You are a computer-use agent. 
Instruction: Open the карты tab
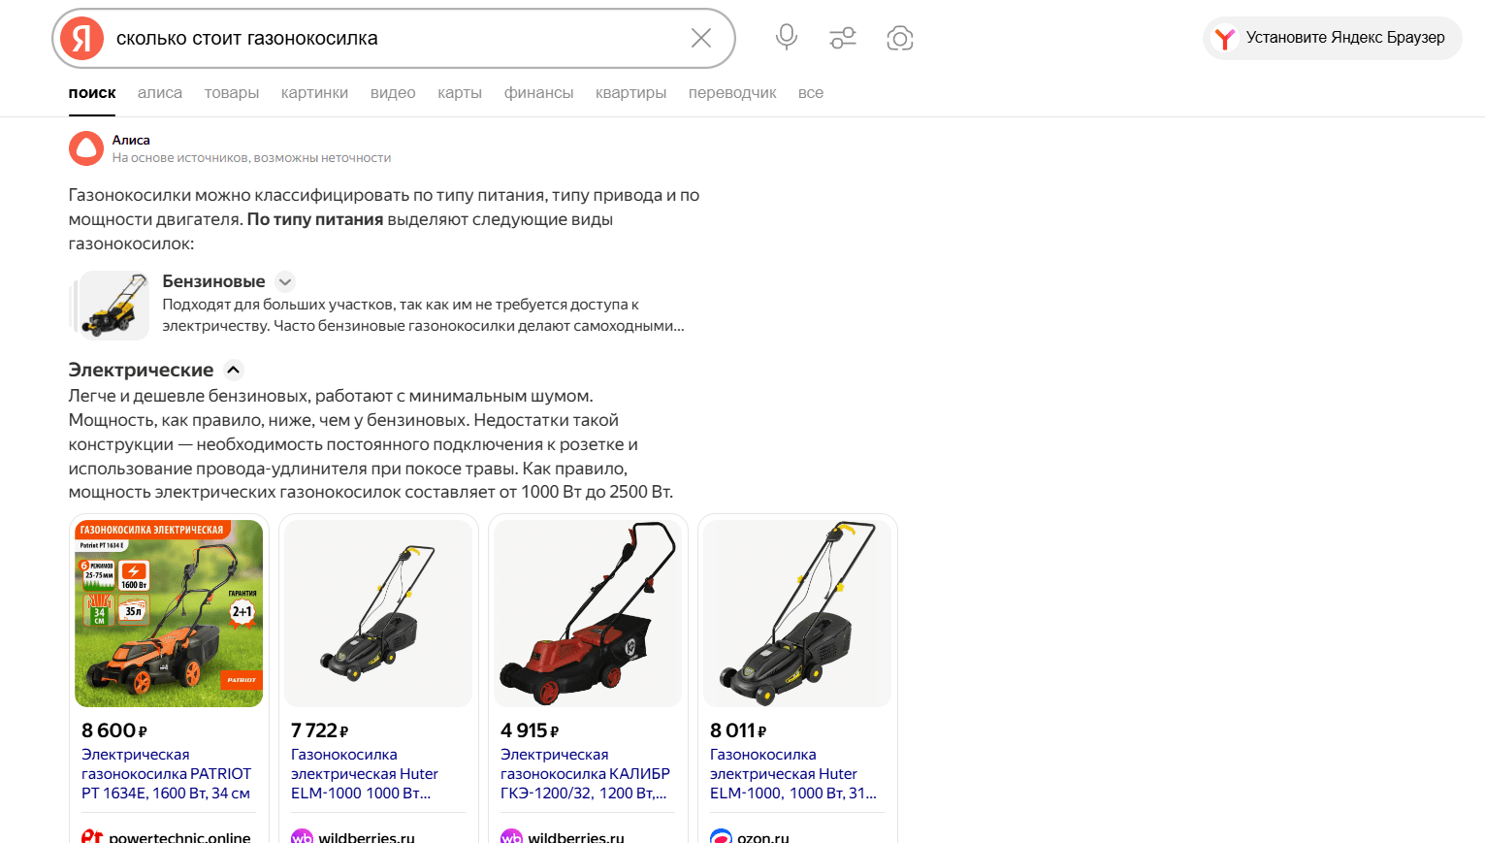coord(460,93)
